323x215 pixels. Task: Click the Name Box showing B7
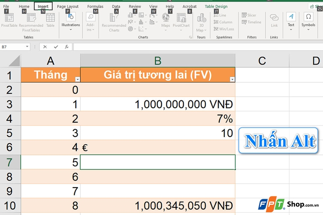[x=13, y=47]
